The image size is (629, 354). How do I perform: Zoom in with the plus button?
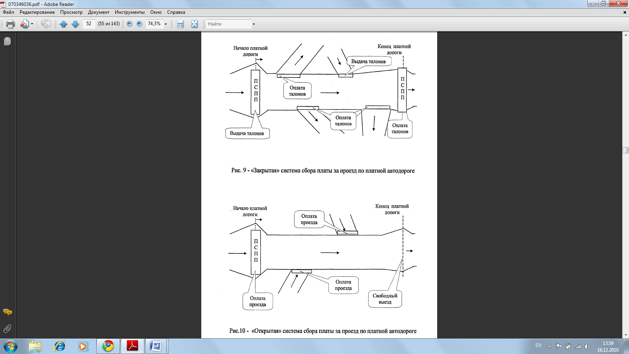click(139, 24)
